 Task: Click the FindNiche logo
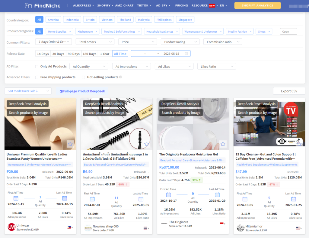tap(42, 5)
